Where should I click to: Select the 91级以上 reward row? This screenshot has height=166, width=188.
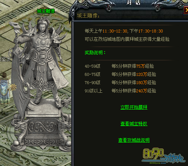pos(120,91)
